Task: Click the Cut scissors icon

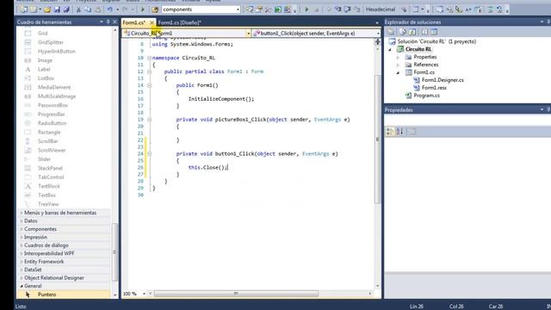Action: tap(78, 9)
